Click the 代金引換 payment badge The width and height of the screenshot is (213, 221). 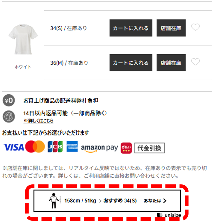point(149,148)
